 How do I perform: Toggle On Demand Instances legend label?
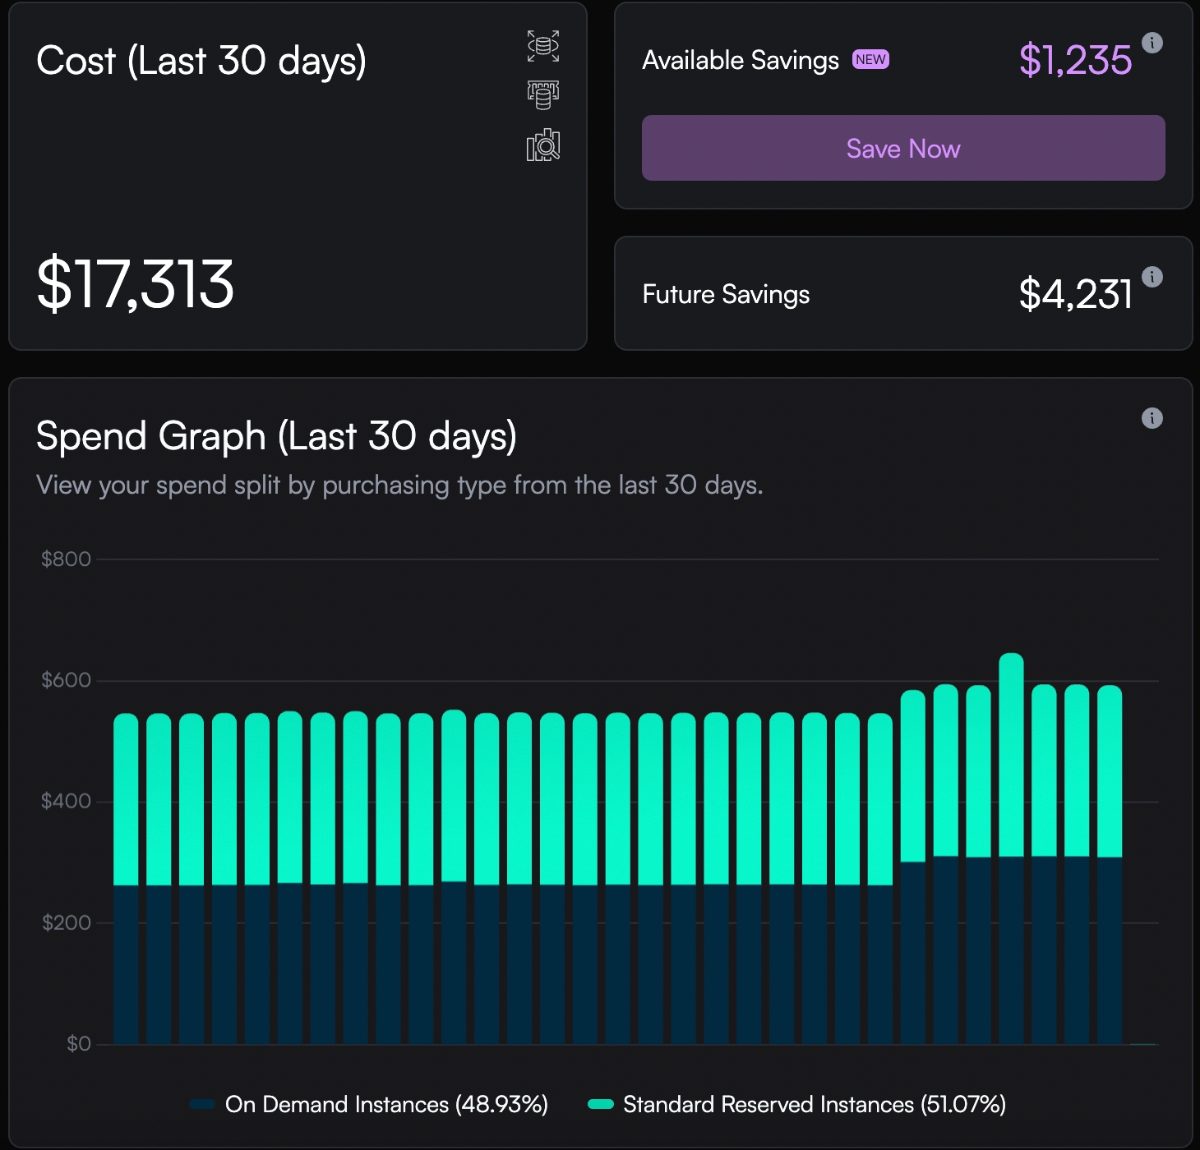[x=386, y=1104]
